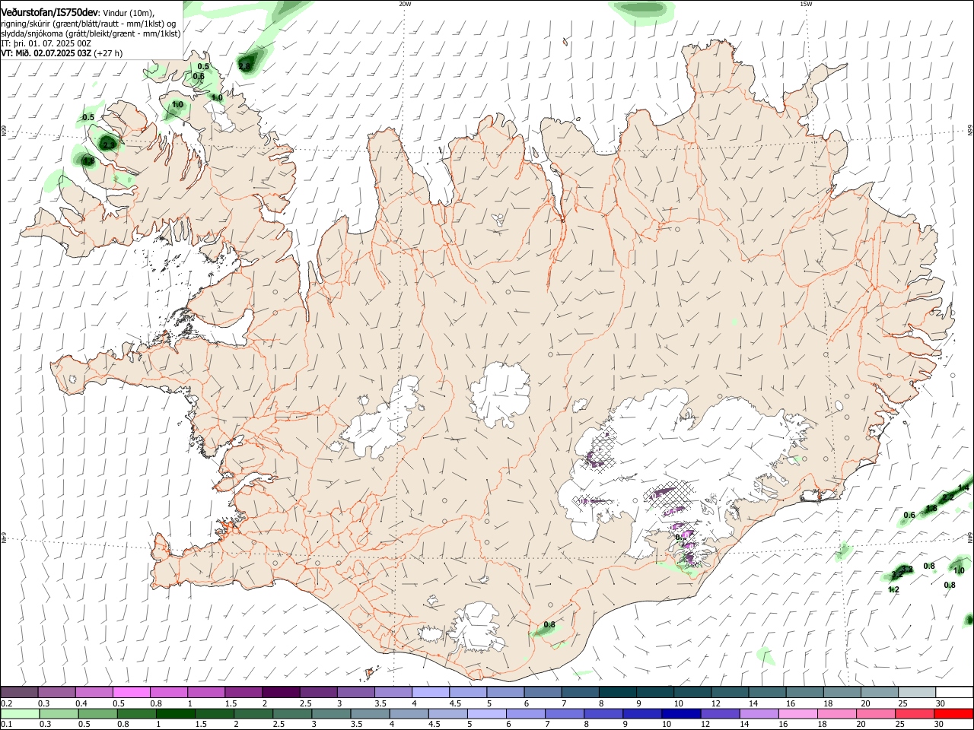974x730 pixels.
Task: Click the Langjökull glacier white area west of center
Action: point(384,421)
